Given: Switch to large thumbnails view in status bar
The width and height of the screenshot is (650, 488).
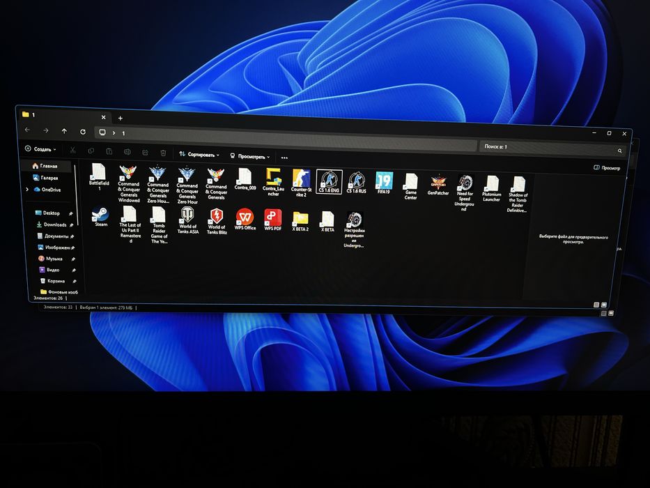Looking at the screenshot, I should [x=604, y=305].
